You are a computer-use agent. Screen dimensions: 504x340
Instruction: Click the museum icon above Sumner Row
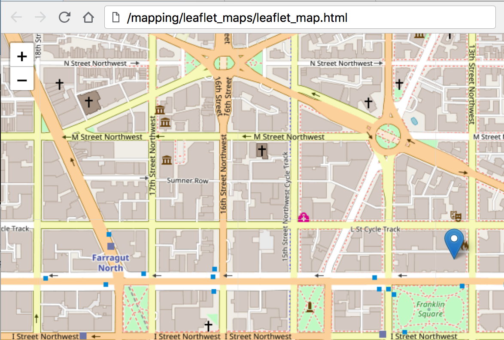167,161
